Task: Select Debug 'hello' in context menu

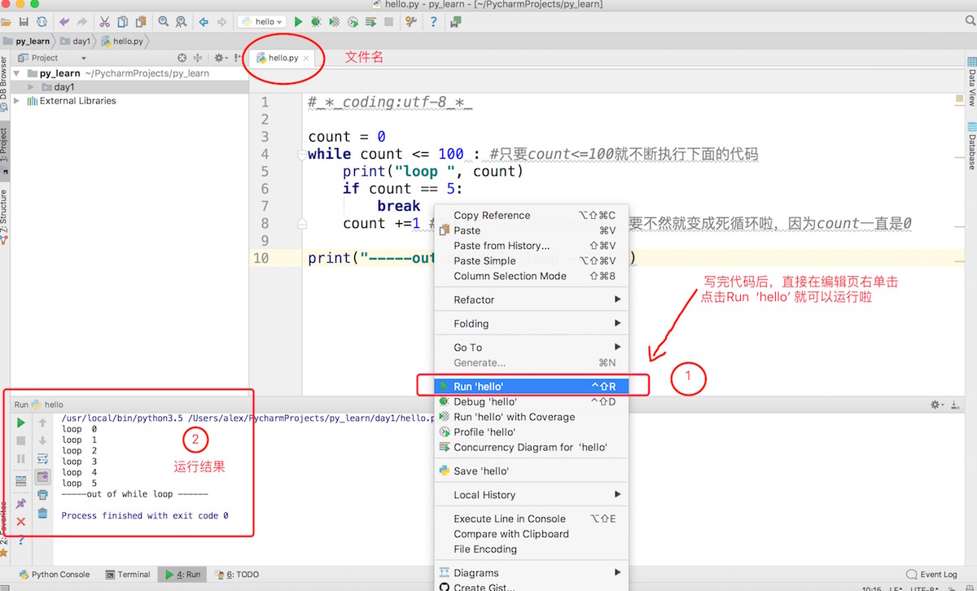Action: (532, 401)
